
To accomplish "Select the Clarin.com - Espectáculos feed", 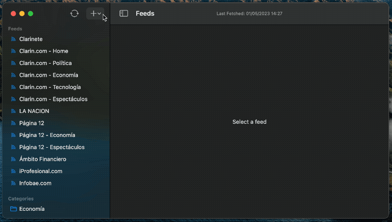I will [53, 99].
